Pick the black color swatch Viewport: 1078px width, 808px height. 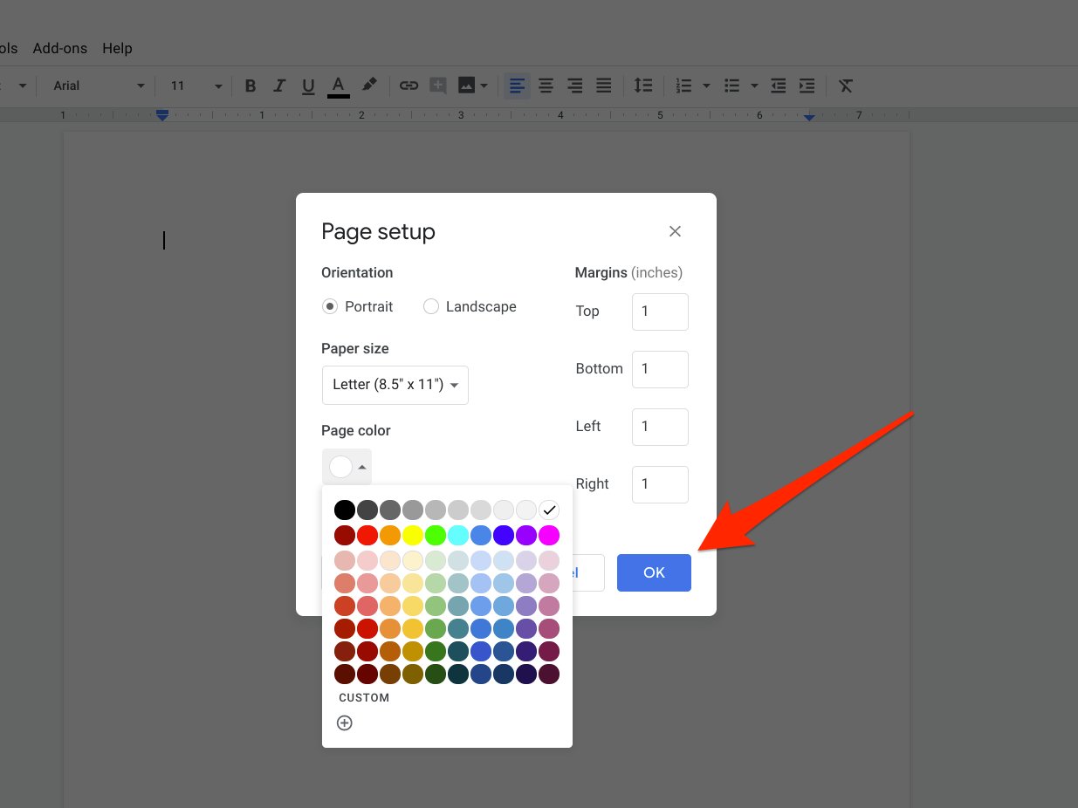pos(345,510)
